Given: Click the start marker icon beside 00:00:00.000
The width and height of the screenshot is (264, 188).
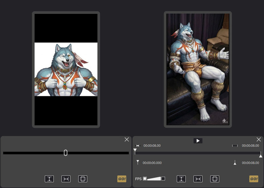Looking at the screenshot, I should click(138, 162).
